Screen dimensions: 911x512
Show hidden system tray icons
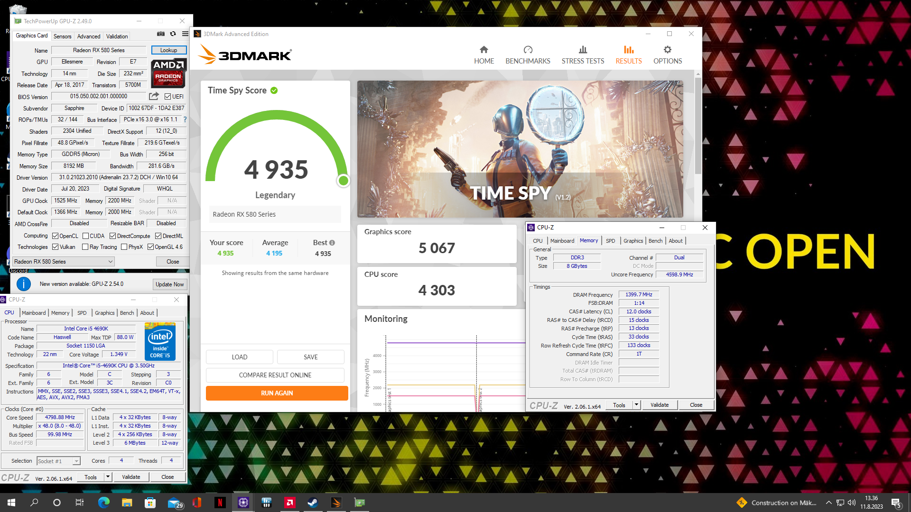tap(828, 503)
